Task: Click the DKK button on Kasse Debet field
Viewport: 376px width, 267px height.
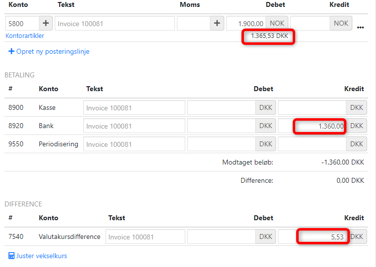Action: point(266,107)
